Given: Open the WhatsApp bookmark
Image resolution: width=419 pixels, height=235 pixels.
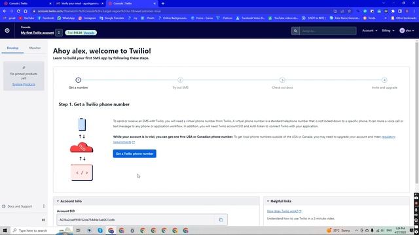Looking at the screenshot, I should coord(66,18).
